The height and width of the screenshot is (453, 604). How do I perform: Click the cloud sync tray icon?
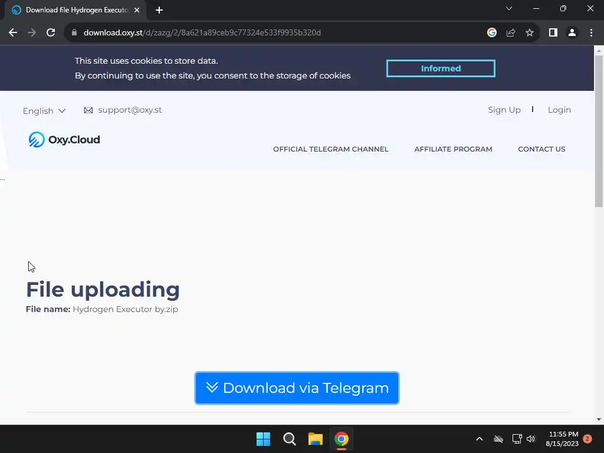pos(498,439)
